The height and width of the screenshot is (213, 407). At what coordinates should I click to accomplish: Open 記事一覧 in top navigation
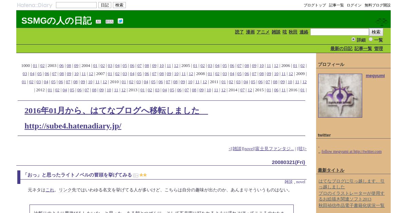click(336, 5)
